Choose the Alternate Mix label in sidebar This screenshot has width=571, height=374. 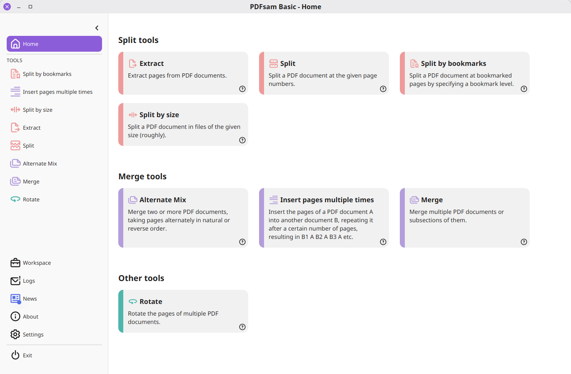click(40, 163)
